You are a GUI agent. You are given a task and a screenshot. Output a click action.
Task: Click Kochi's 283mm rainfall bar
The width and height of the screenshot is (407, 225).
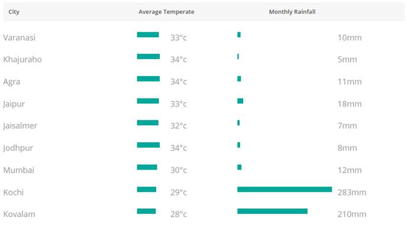click(x=285, y=190)
